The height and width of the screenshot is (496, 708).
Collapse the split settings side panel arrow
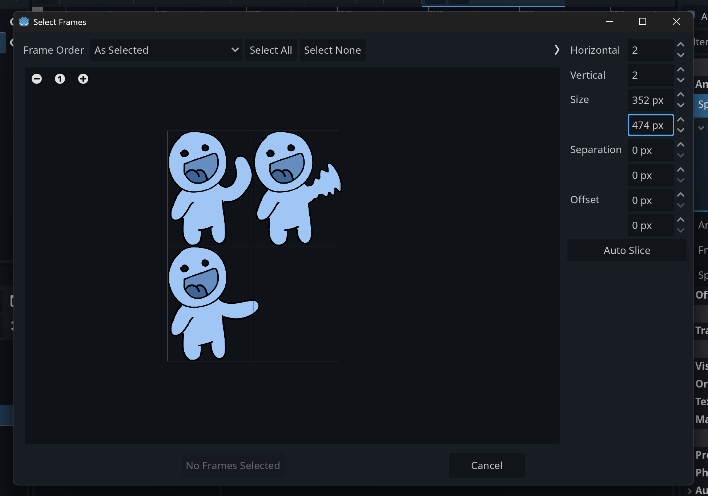[x=557, y=50]
